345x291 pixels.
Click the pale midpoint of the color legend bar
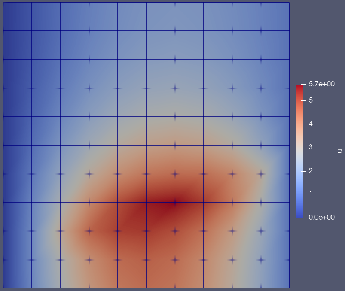[299, 151]
